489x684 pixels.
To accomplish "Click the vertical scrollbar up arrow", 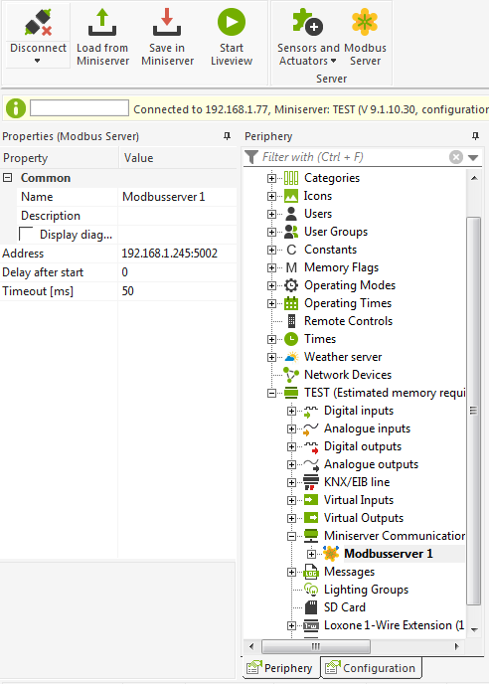I will pyautogui.click(x=474, y=178).
